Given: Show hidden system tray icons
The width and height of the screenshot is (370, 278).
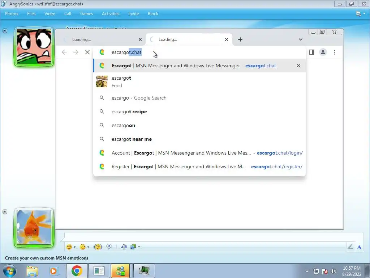Looking at the screenshot, I should [x=307, y=271].
